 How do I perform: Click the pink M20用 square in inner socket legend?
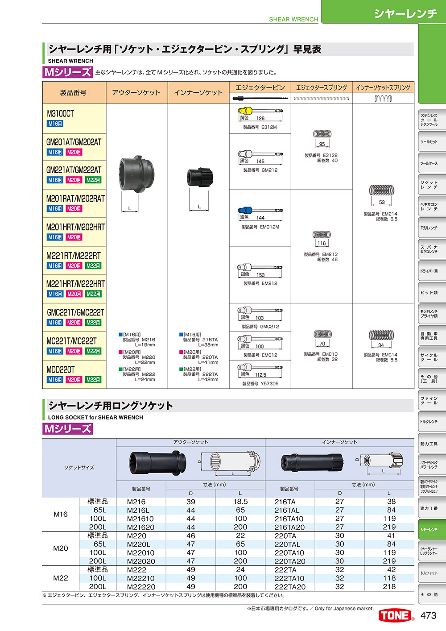click(181, 352)
